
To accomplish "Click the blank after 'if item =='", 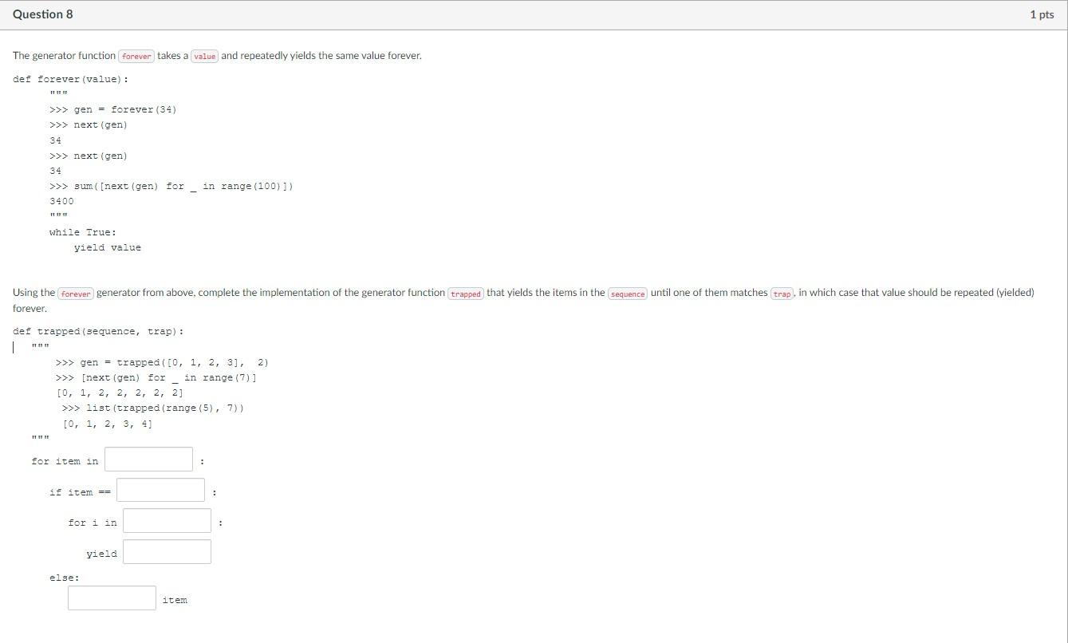I will click(x=160, y=489).
